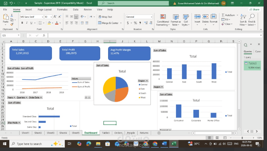Toggle Bold formatting
Screen dimensions: 267x151
(22, 23)
